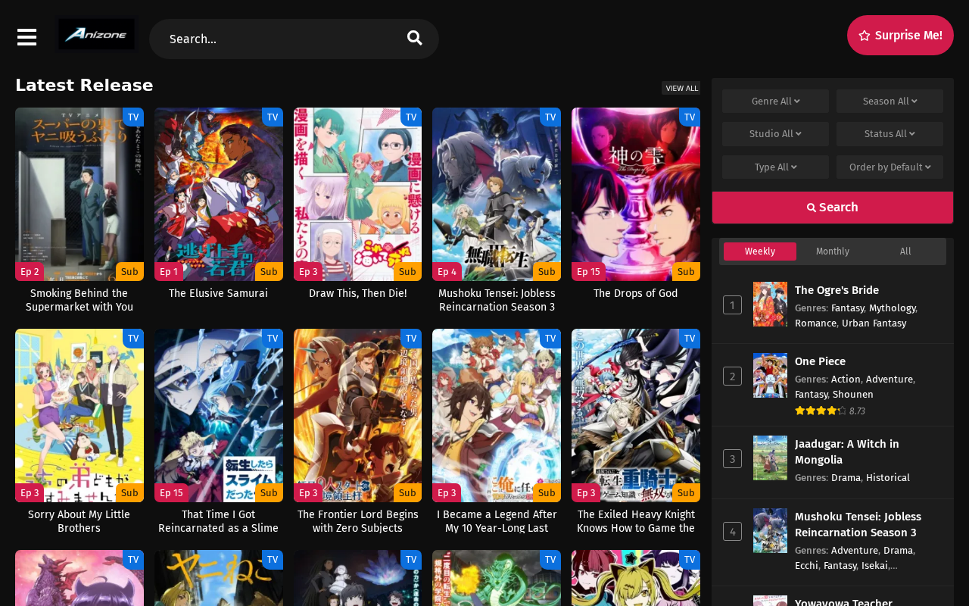Select Shounen genre under One Piece
The height and width of the screenshot is (606, 969).
click(x=852, y=395)
